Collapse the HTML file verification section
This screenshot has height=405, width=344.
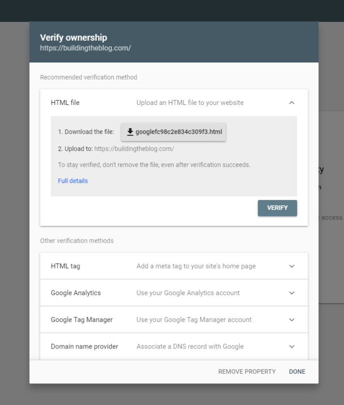(x=292, y=103)
